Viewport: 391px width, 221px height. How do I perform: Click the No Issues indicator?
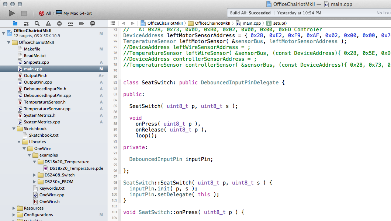pyautogui.click(x=384, y=13)
